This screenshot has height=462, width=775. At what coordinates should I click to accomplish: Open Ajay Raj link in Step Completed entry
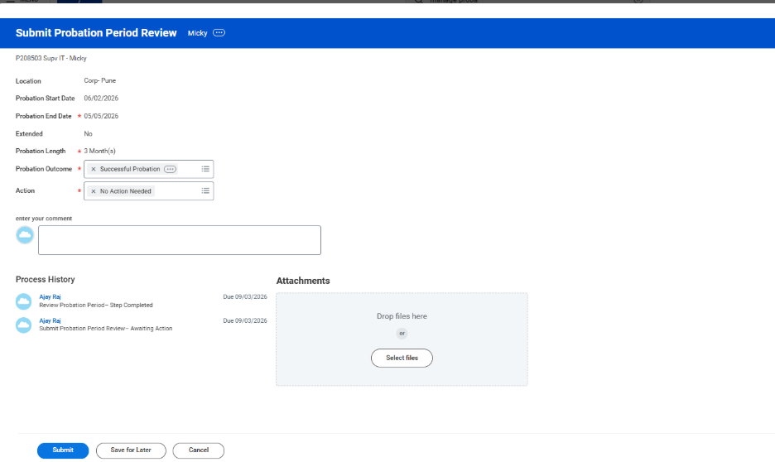pos(50,296)
